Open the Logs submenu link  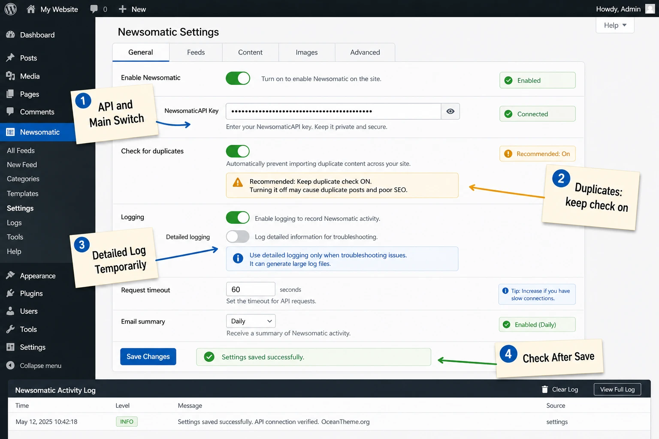click(x=14, y=223)
